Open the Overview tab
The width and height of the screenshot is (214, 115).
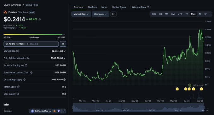tap(78, 7)
